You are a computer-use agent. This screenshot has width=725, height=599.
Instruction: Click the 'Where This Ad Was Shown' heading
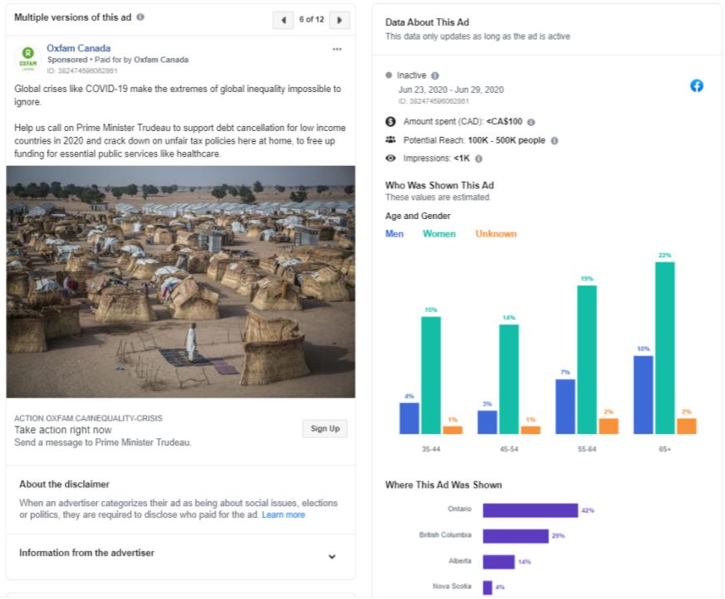(443, 485)
